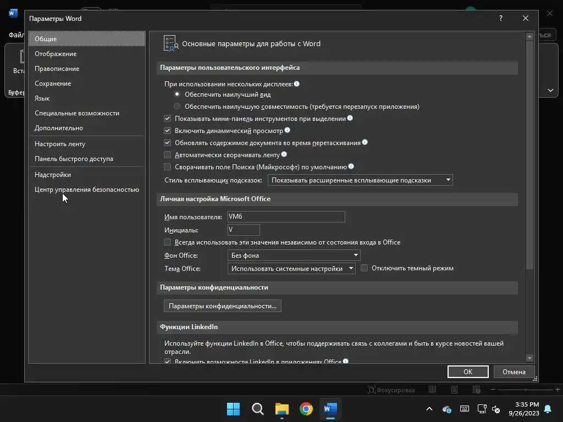Check 'Автоматически сворачивать ленту'

point(167,154)
